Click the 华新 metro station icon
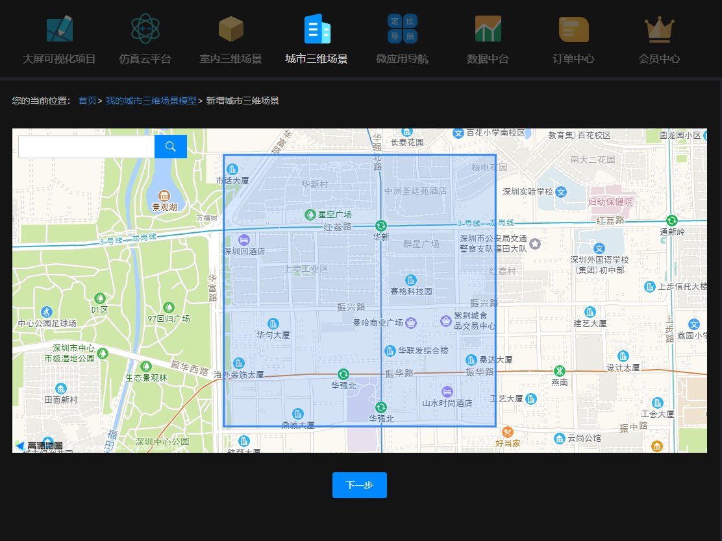722x541 pixels. click(x=380, y=226)
